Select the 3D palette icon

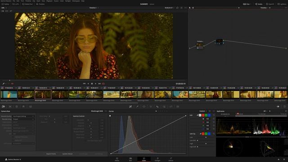[178, 107]
